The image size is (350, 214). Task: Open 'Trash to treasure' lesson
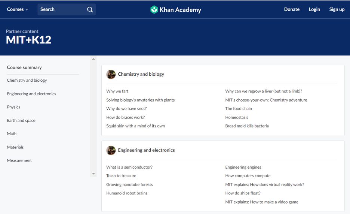[121, 176]
